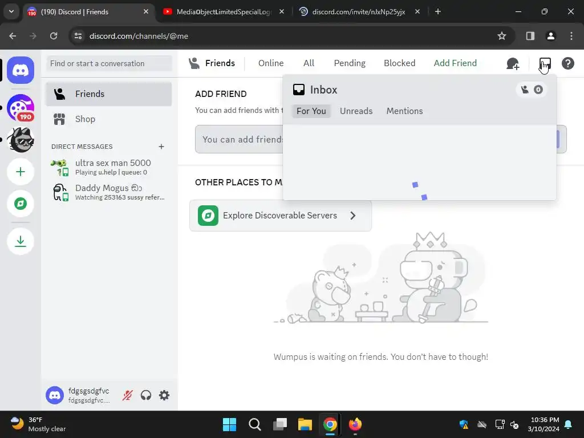This screenshot has height=438, width=584.
Task: Close the Discord Friends tab
Action: [146, 11]
